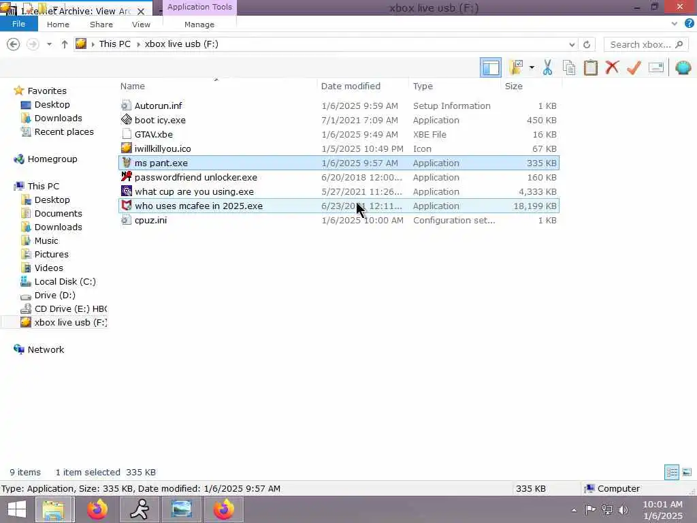
Task: Click the volume speaker tray icon
Action: click(623, 509)
